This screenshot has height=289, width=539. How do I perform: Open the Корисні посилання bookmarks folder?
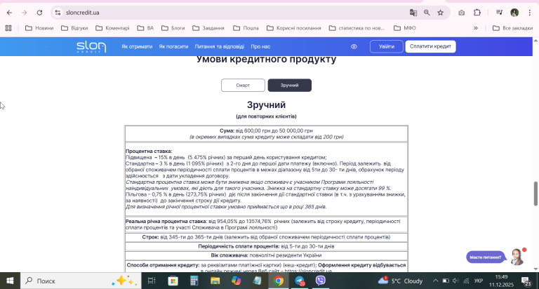294,28
